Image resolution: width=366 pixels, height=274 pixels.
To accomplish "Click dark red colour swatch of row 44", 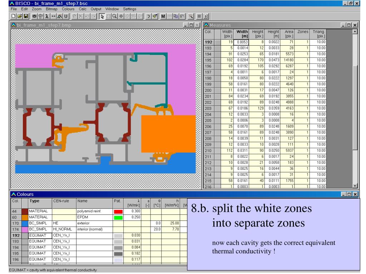I will pos(25,211).
